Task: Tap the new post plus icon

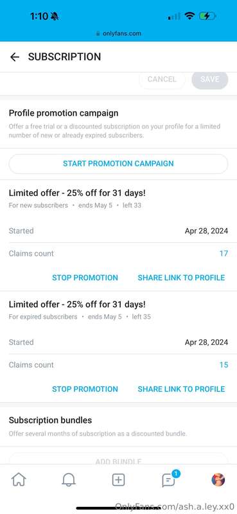Action: [118, 480]
